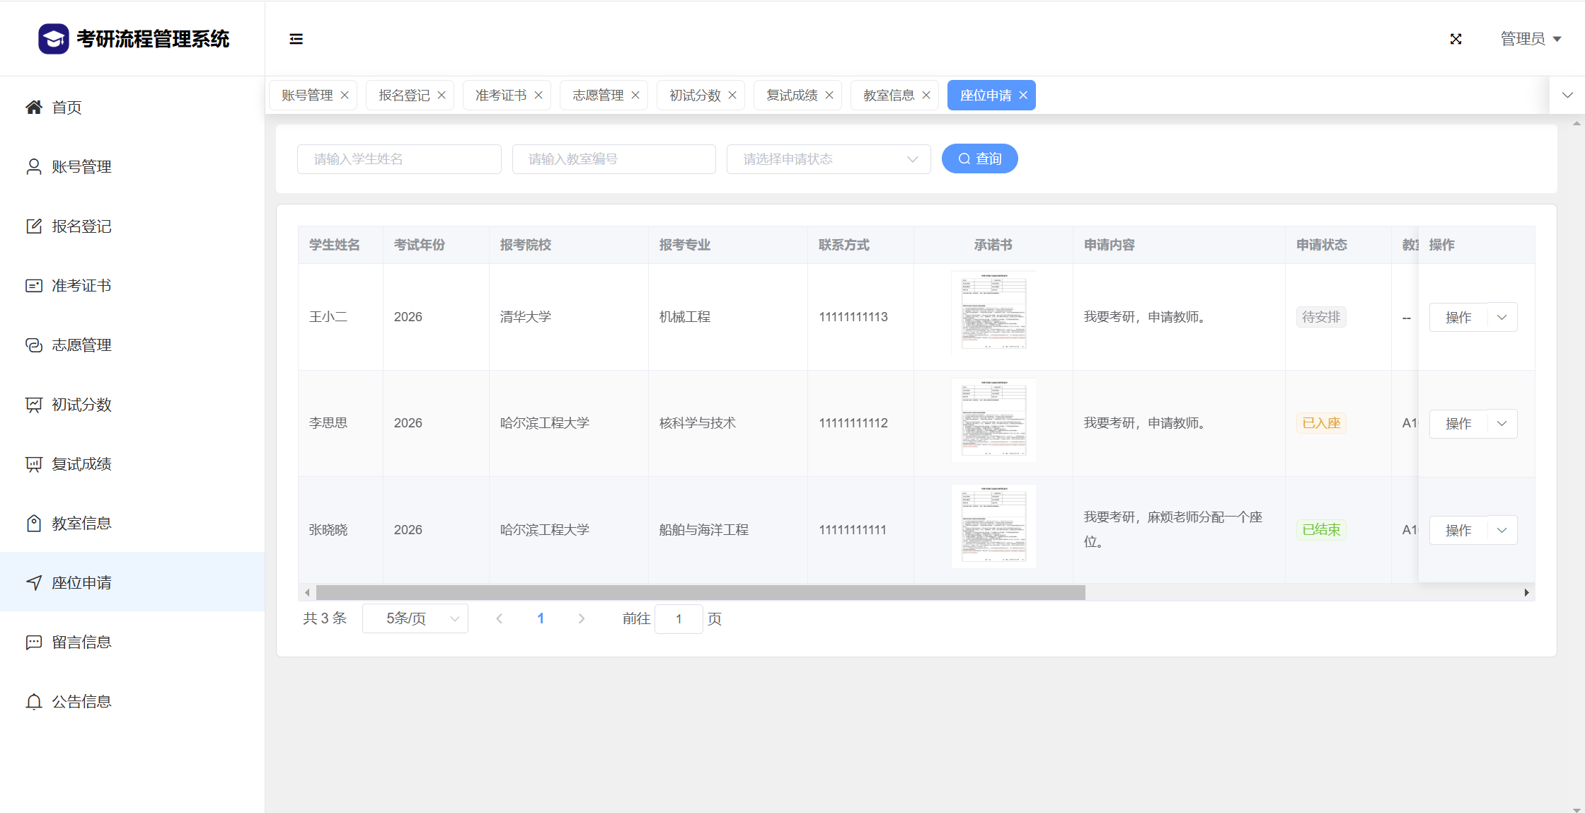Open 教室信息 sidebar item

coord(81,524)
